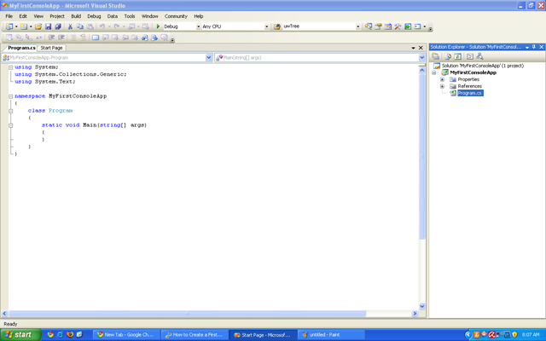Open the Debug menu

[94, 16]
